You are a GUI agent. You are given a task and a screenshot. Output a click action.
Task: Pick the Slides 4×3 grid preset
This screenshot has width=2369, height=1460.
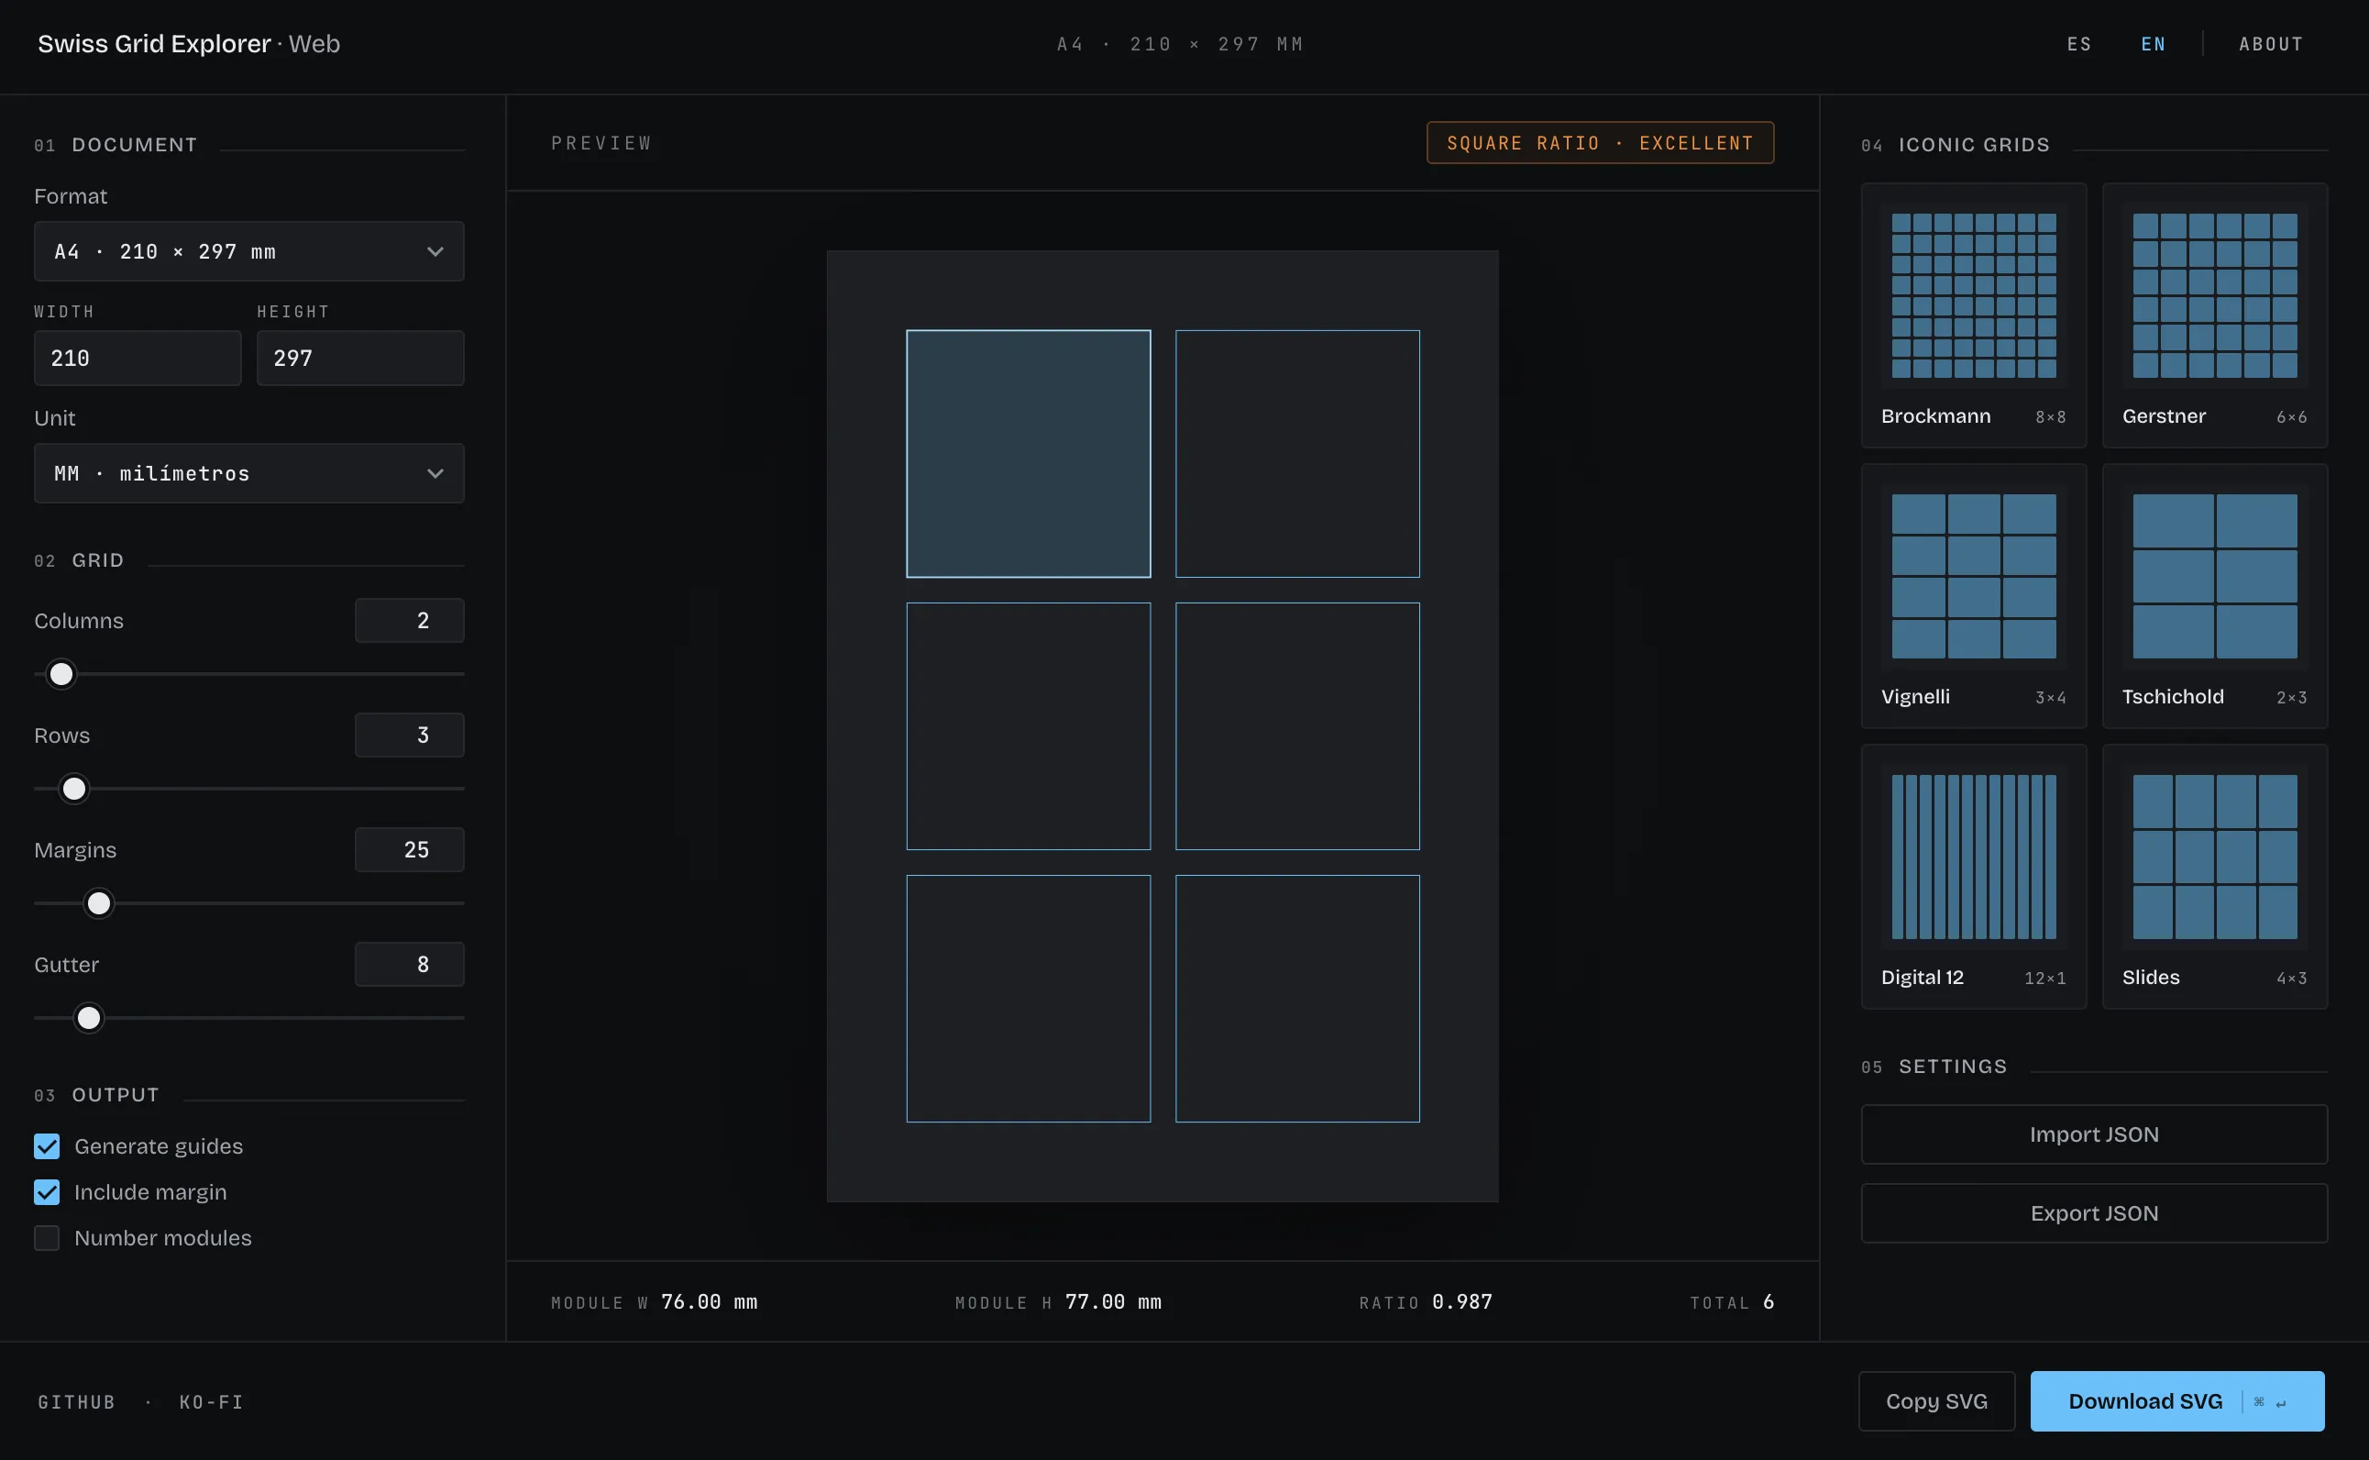coord(2215,877)
